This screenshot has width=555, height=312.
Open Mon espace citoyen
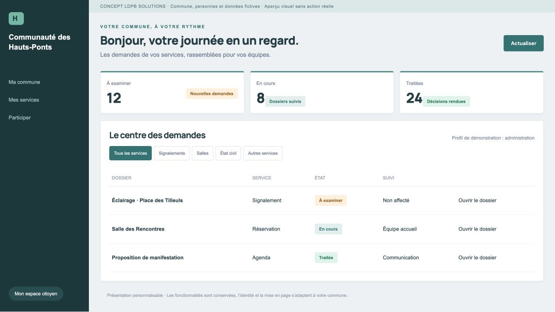pyautogui.click(x=36, y=294)
